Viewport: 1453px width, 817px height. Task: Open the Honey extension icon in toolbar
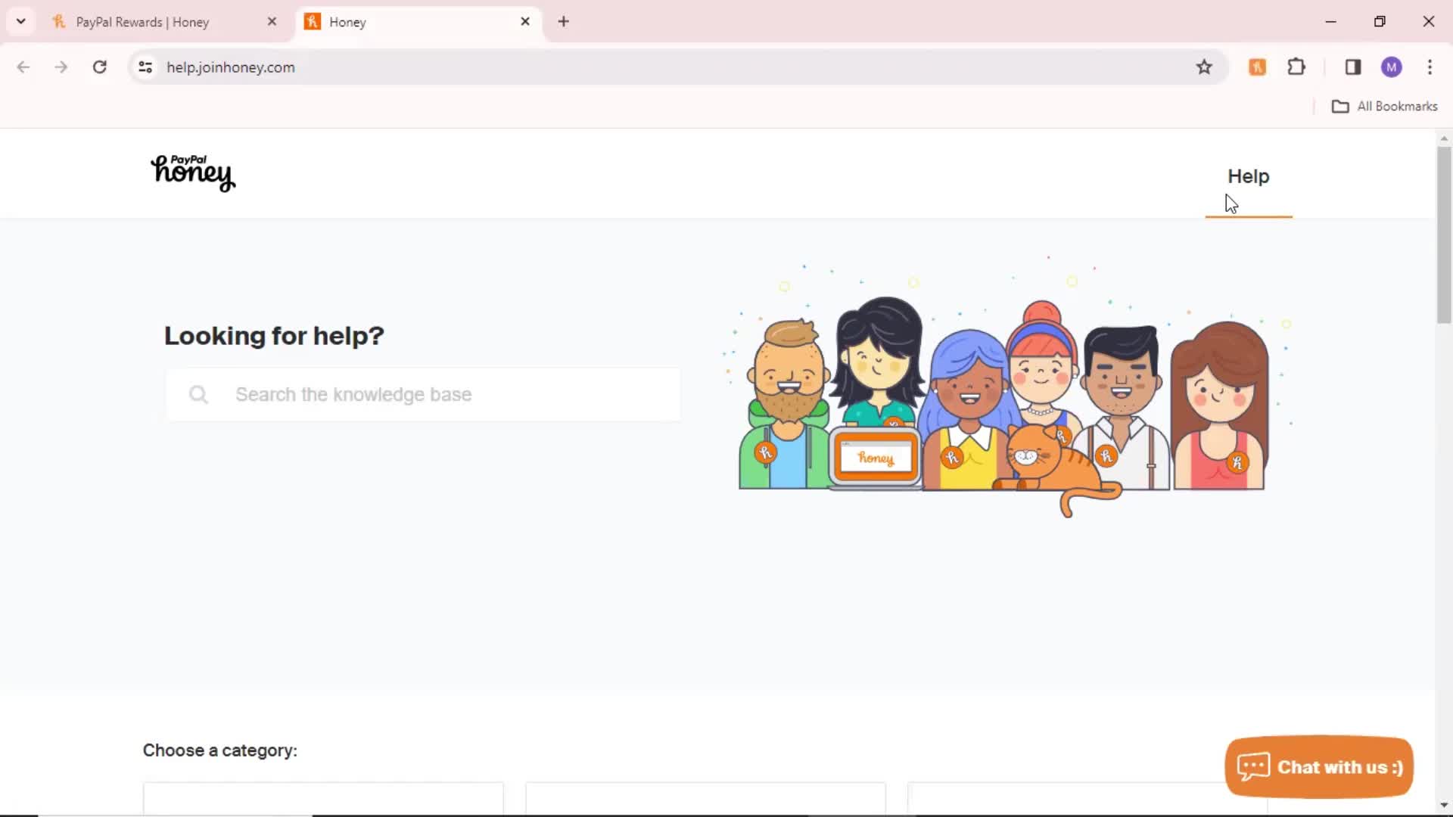pos(1257,67)
